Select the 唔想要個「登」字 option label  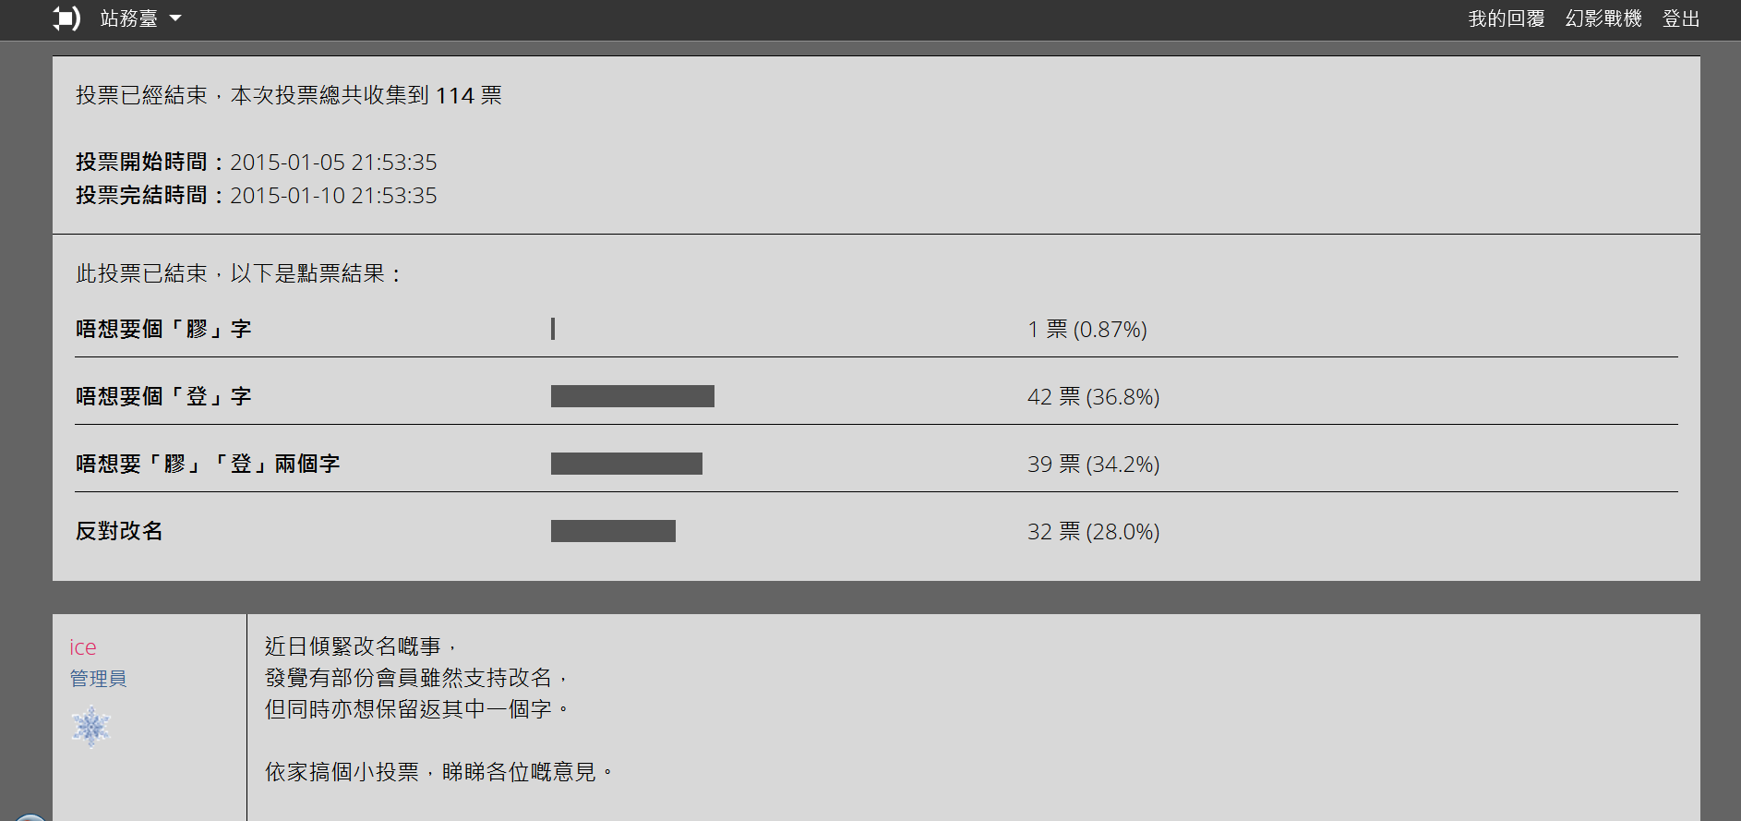163,396
